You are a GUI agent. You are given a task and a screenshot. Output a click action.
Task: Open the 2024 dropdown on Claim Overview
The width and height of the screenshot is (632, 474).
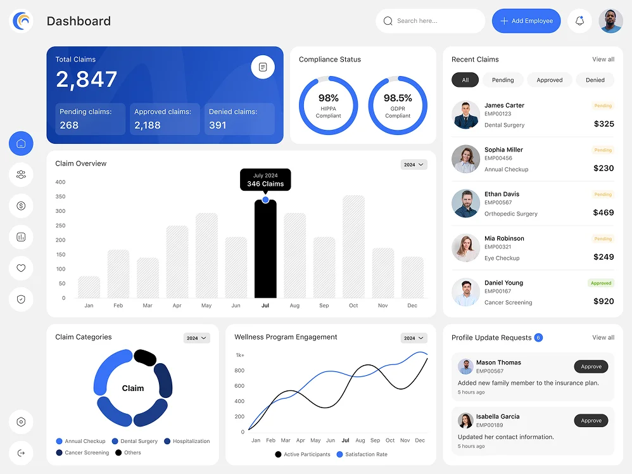pos(414,165)
